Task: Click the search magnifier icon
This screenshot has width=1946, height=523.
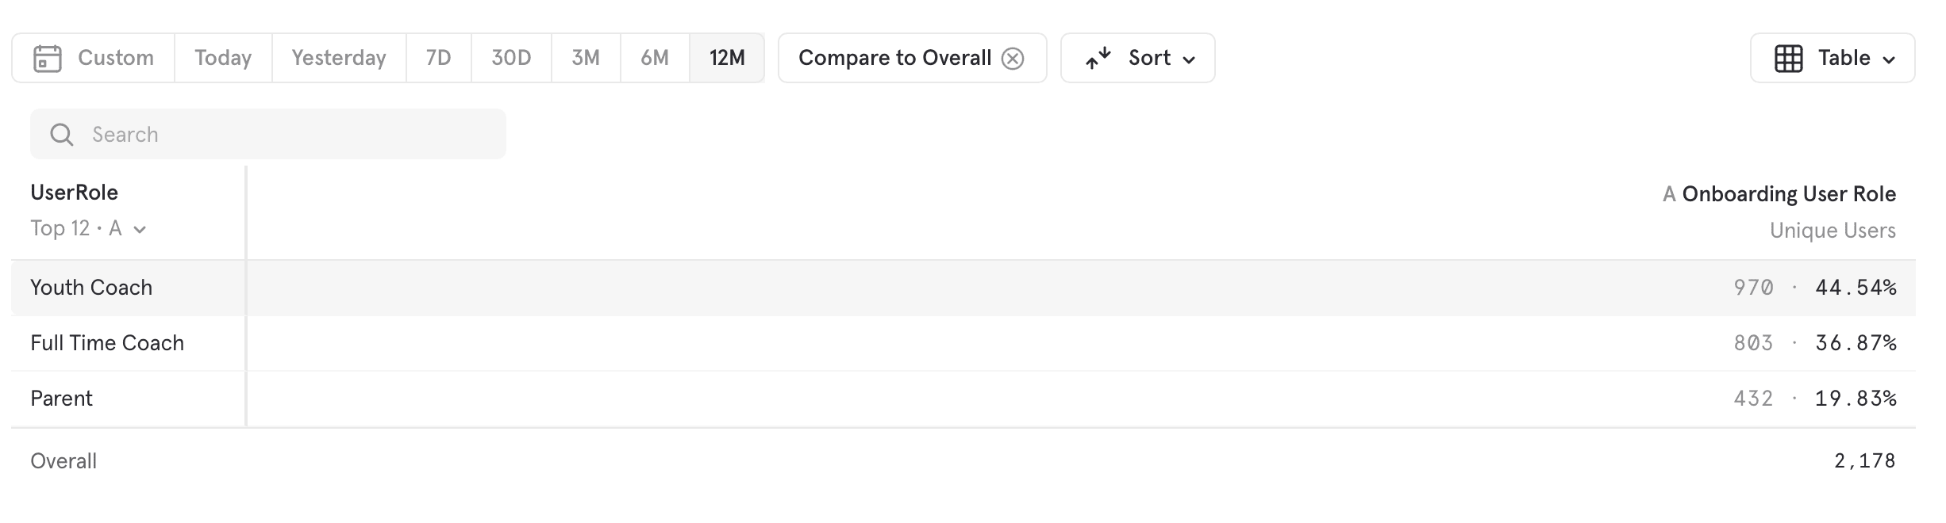Action: (62, 135)
